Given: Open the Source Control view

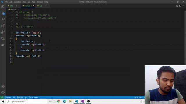Looking at the screenshot, I should pos(3,13).
